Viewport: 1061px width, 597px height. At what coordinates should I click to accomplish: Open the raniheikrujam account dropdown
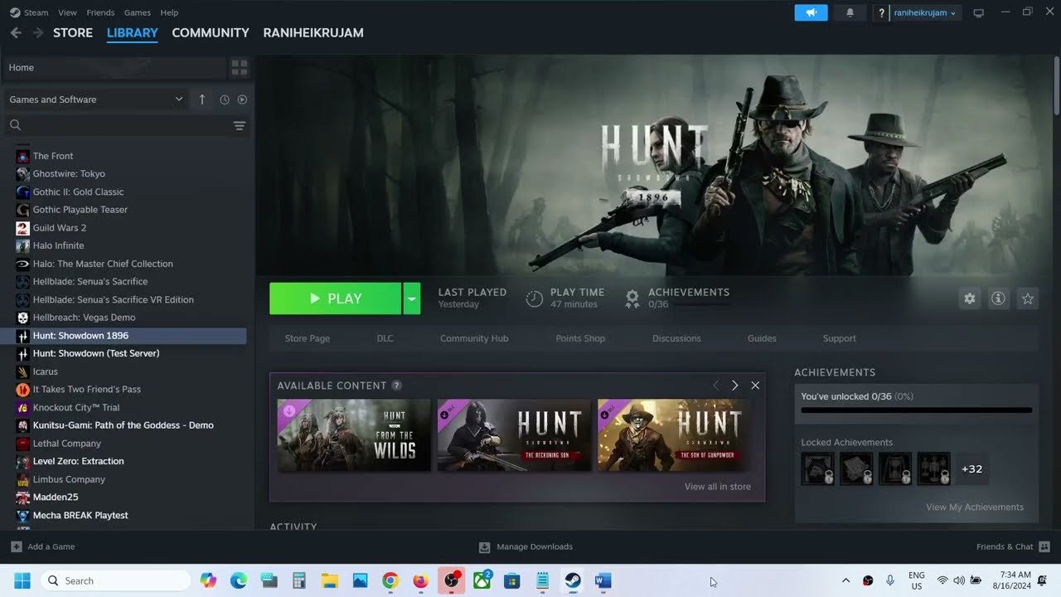925,12
